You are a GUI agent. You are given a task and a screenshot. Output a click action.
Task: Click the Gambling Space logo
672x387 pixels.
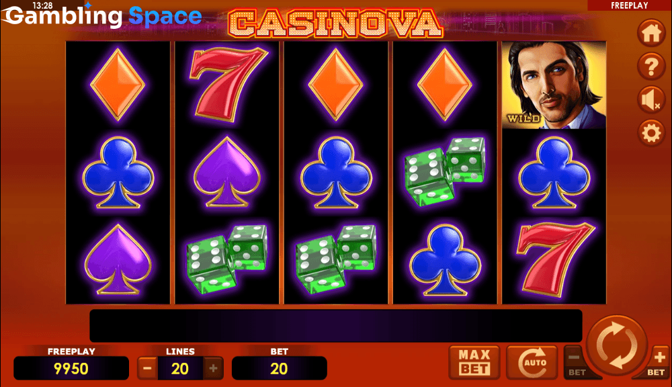[x=103, y=16]
